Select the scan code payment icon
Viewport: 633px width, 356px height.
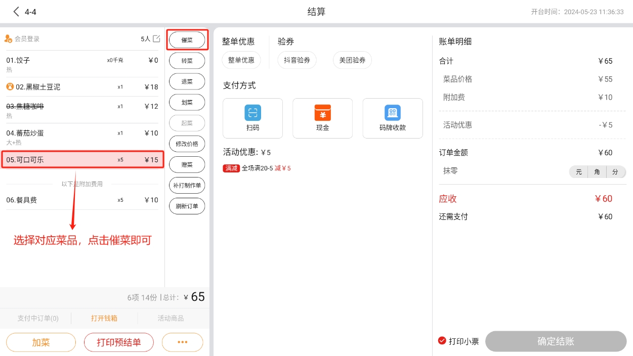(x=252, y=113)
